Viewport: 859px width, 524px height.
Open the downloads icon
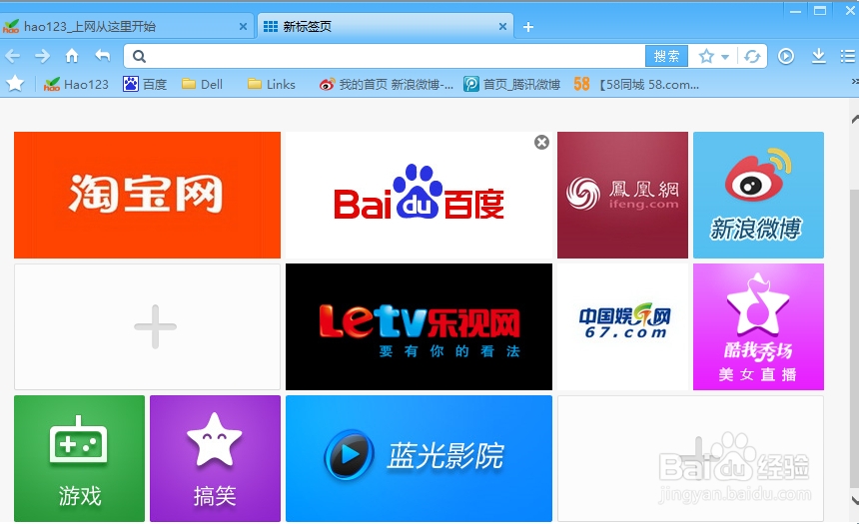[818, 56]
